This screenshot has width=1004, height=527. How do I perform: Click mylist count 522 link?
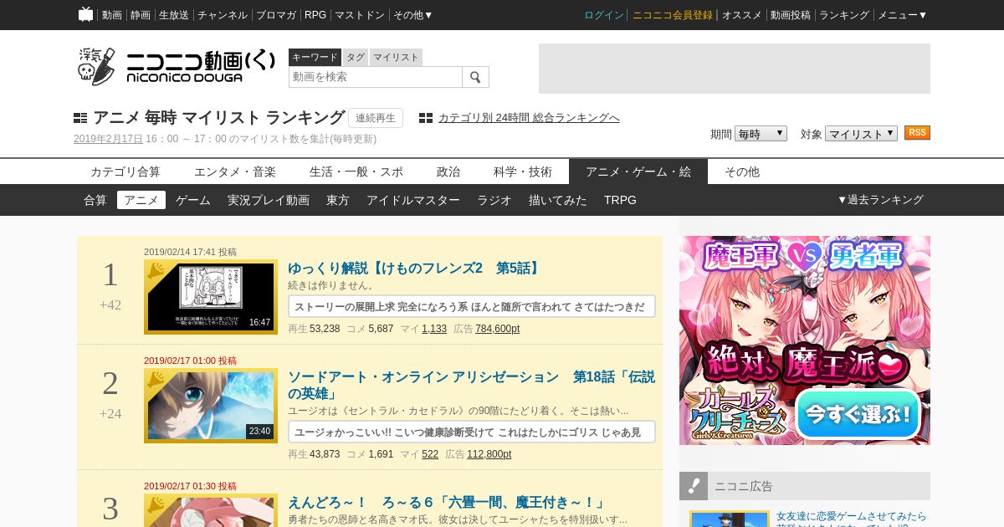430,454
